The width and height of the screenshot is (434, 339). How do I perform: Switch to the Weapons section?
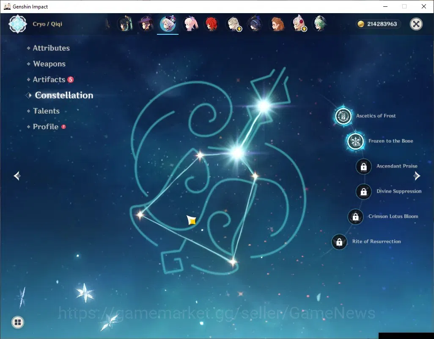[x=49, y=64]
